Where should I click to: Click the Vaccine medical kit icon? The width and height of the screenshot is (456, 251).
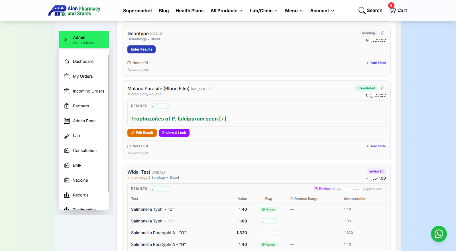coord(67,180)
